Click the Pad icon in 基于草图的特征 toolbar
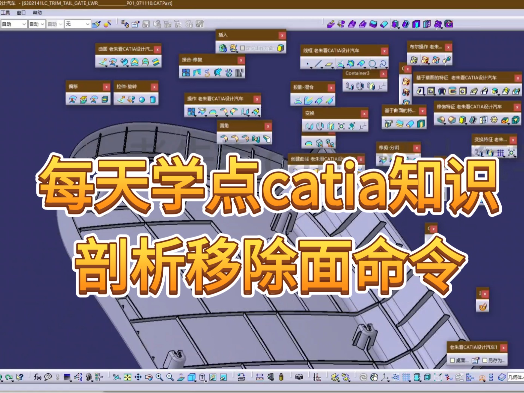The image size is (524, 393). [x=420, y=91]
